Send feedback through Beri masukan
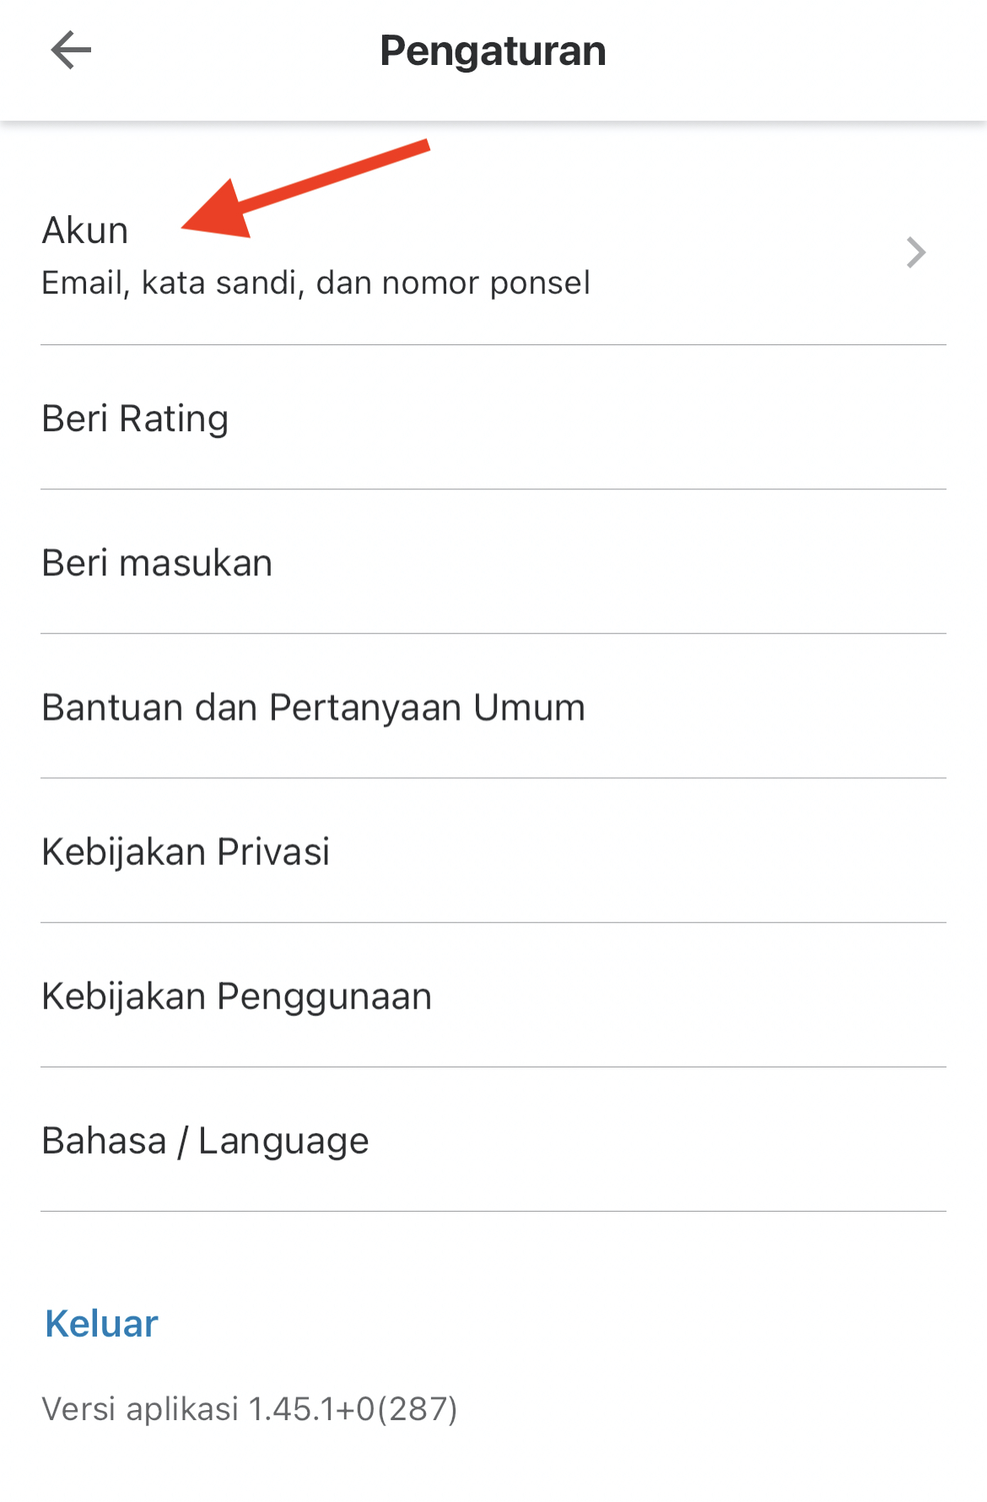 [x=157, y=563]
